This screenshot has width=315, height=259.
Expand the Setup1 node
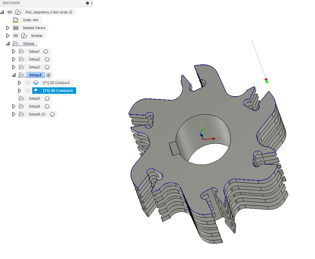[13, 51]
